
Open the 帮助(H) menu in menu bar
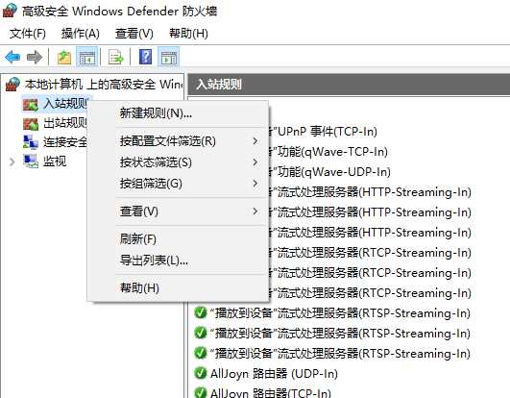[188, 34]
